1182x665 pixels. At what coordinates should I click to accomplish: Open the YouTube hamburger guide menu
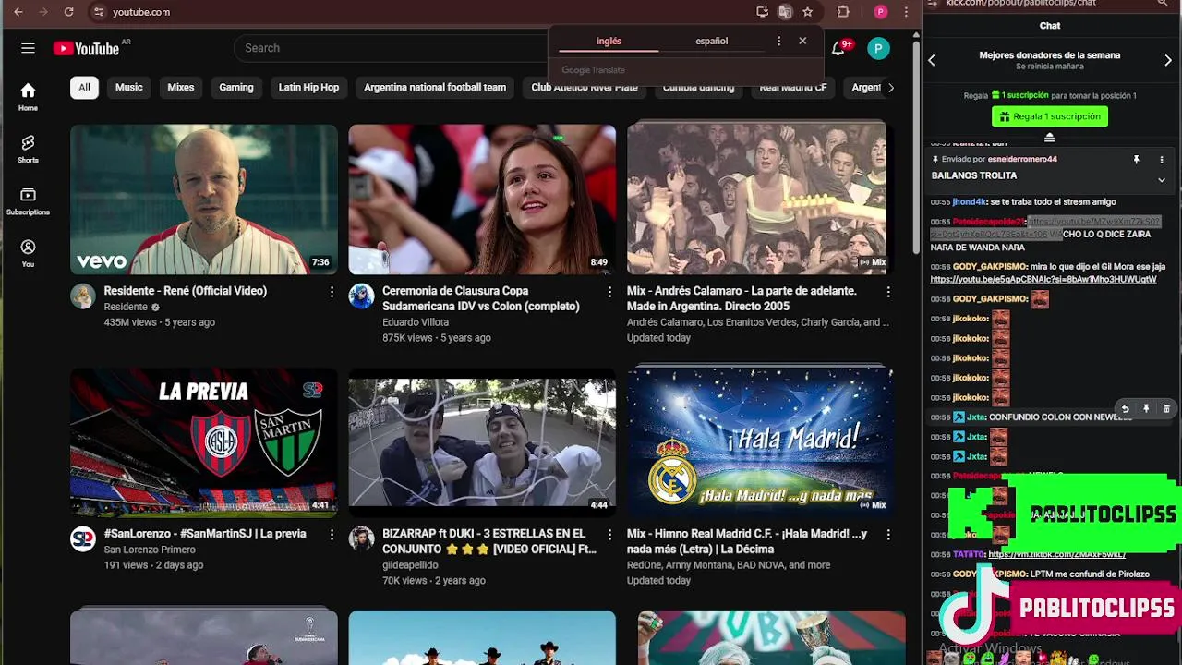click(x=28, y=48)
